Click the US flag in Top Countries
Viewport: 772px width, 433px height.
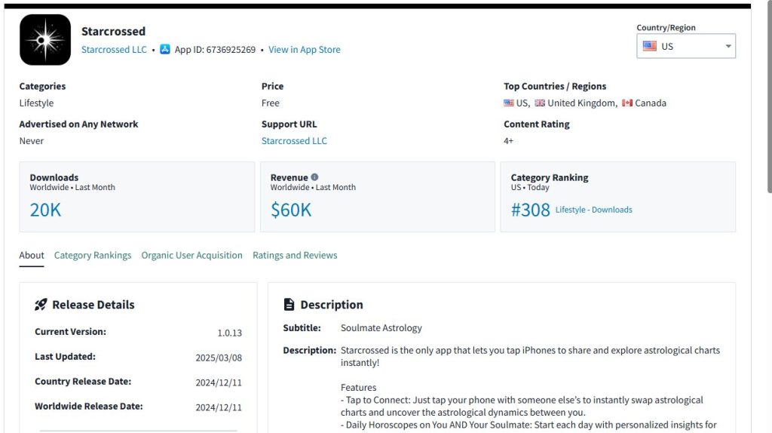tap(509, 103)
